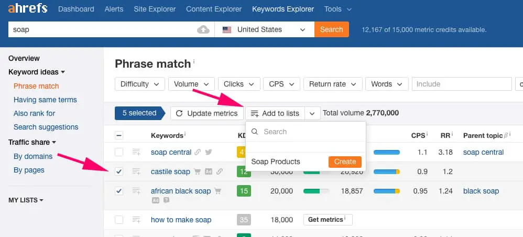Image resolution: width=523 pixels, height=237 pixels.
Task: Click shopping cart icon next to castile soap
Action: coord(198,171)
